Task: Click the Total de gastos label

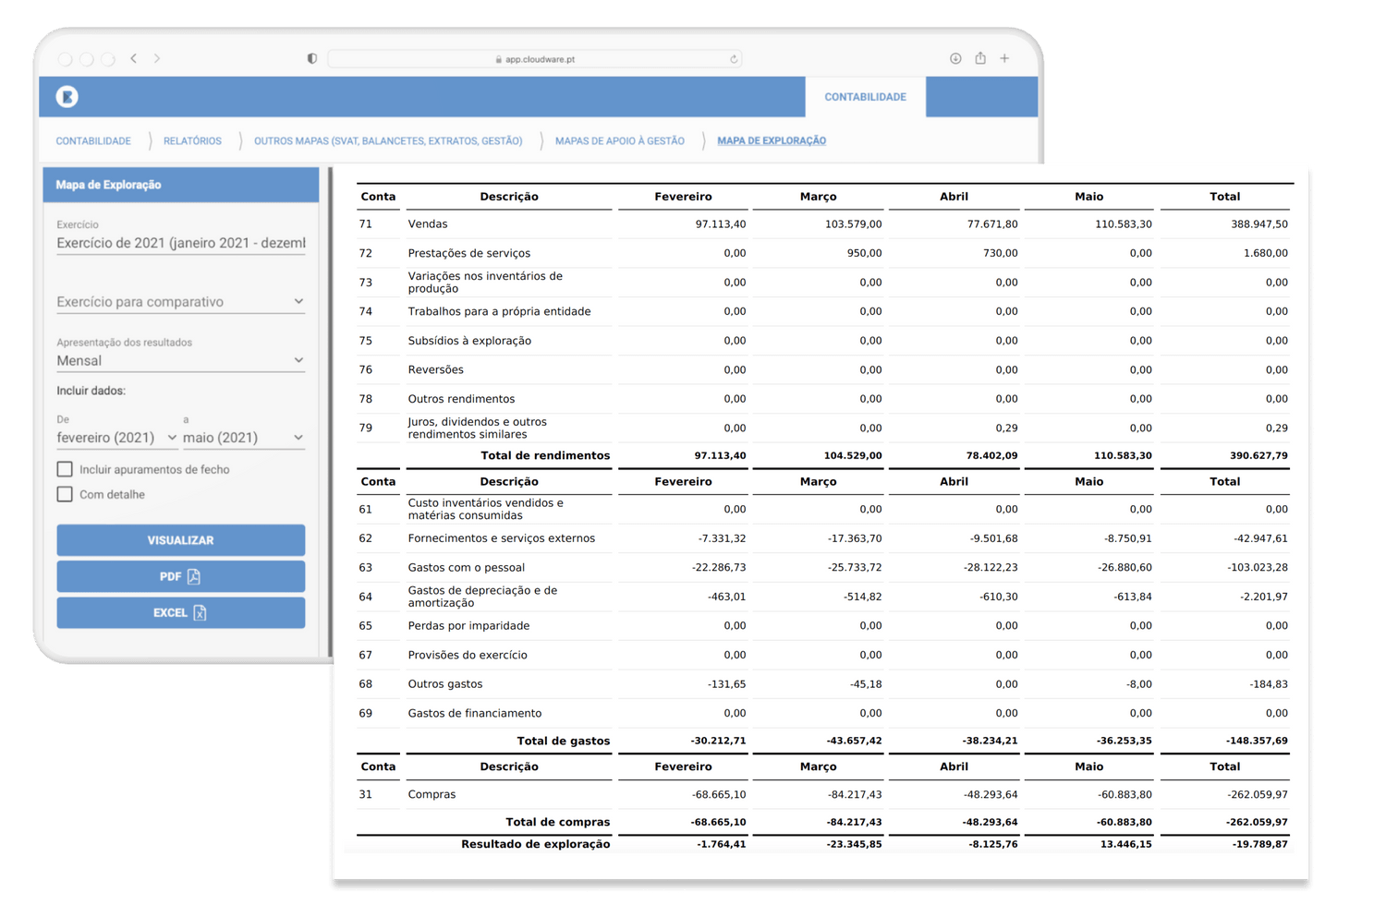Action: [x=564, y=741]
